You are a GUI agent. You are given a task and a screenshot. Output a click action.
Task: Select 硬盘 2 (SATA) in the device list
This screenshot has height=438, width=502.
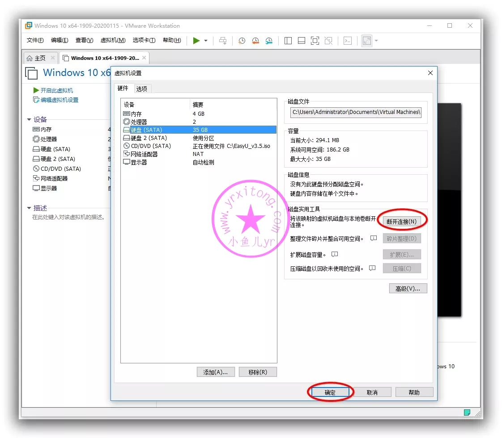coord(149,138)
